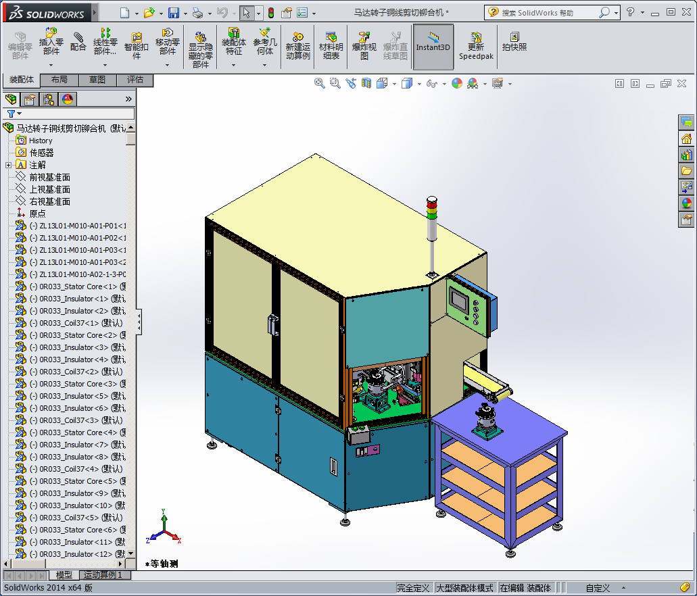Click Edit Appearance color sphere icon
The width and height of the screenshot is (697, 596).
tap(457, 83)
